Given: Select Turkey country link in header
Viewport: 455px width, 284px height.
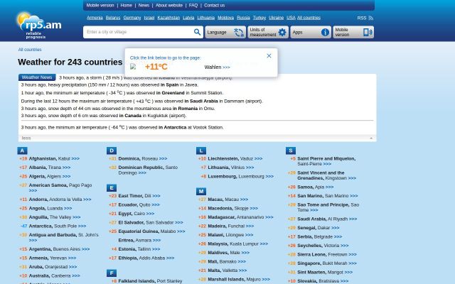Looking at the screenshot, I should (x=259, y=18).
